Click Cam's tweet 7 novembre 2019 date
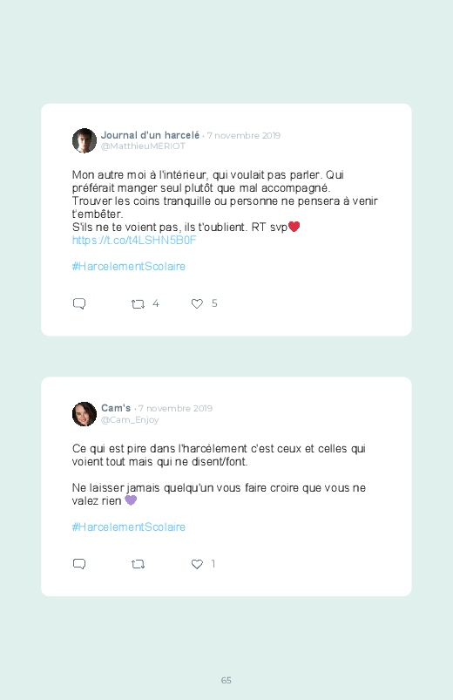The image size is (453, 700). (175, 409)
